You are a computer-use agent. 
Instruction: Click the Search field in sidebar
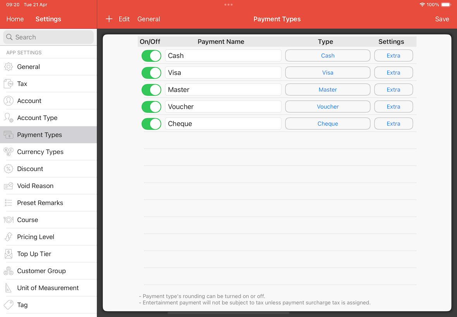[48, 37]
